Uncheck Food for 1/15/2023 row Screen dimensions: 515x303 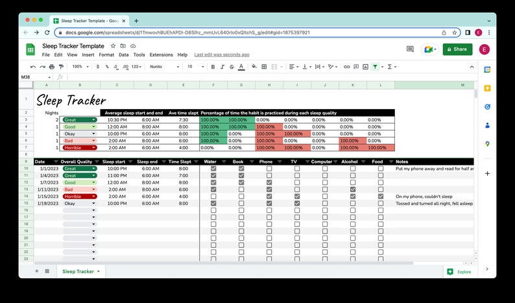[x=381, y=196]
